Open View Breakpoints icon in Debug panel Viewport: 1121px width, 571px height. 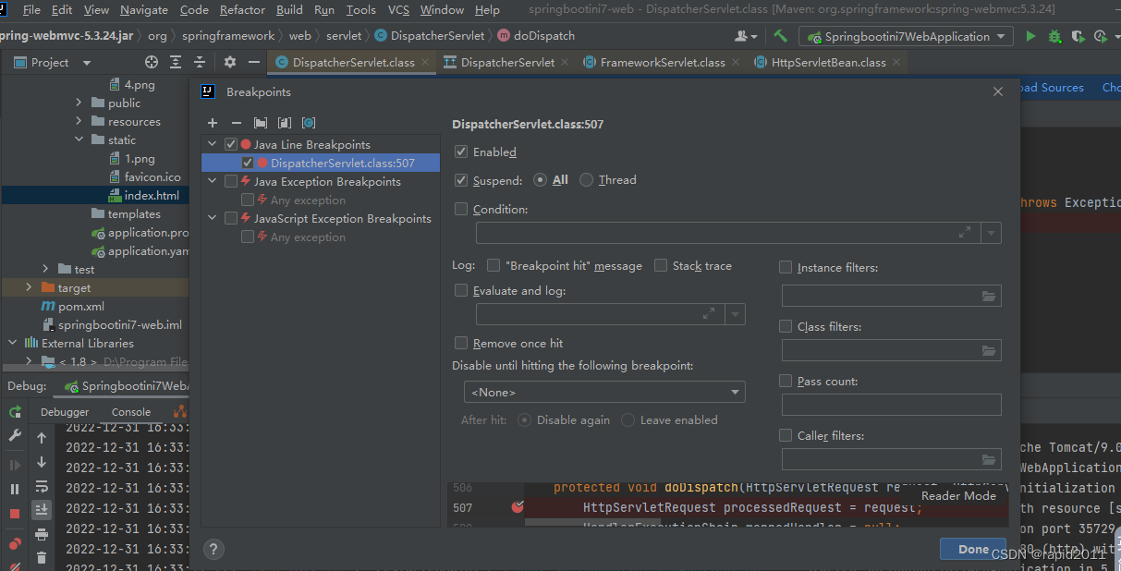(15, 543)
